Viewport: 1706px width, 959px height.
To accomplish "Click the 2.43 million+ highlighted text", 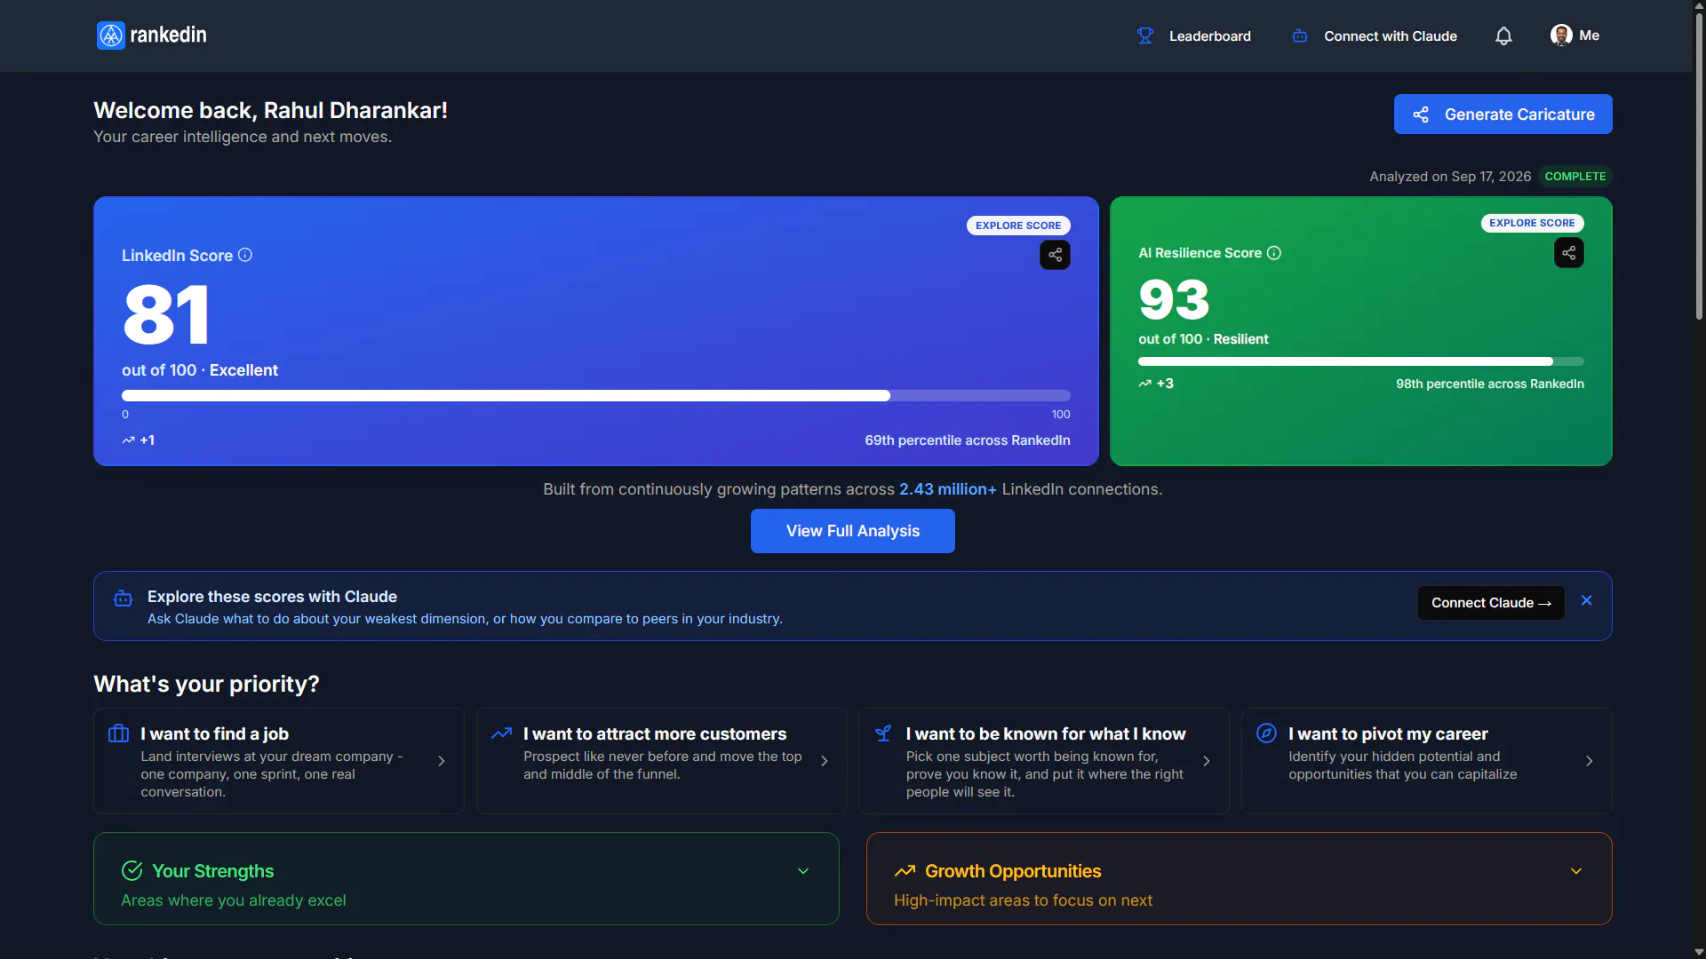I will click(x=948, y=489).
